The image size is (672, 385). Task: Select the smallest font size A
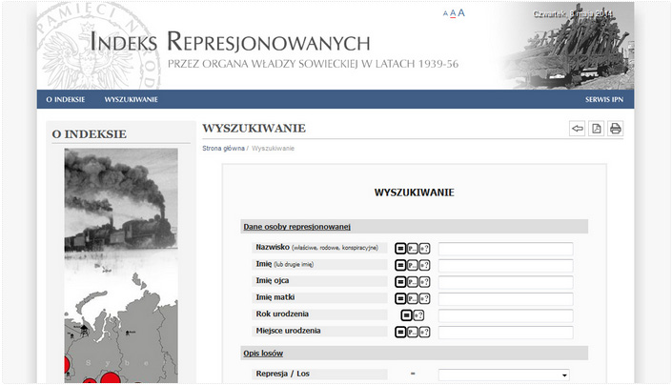tap(445, 14)
